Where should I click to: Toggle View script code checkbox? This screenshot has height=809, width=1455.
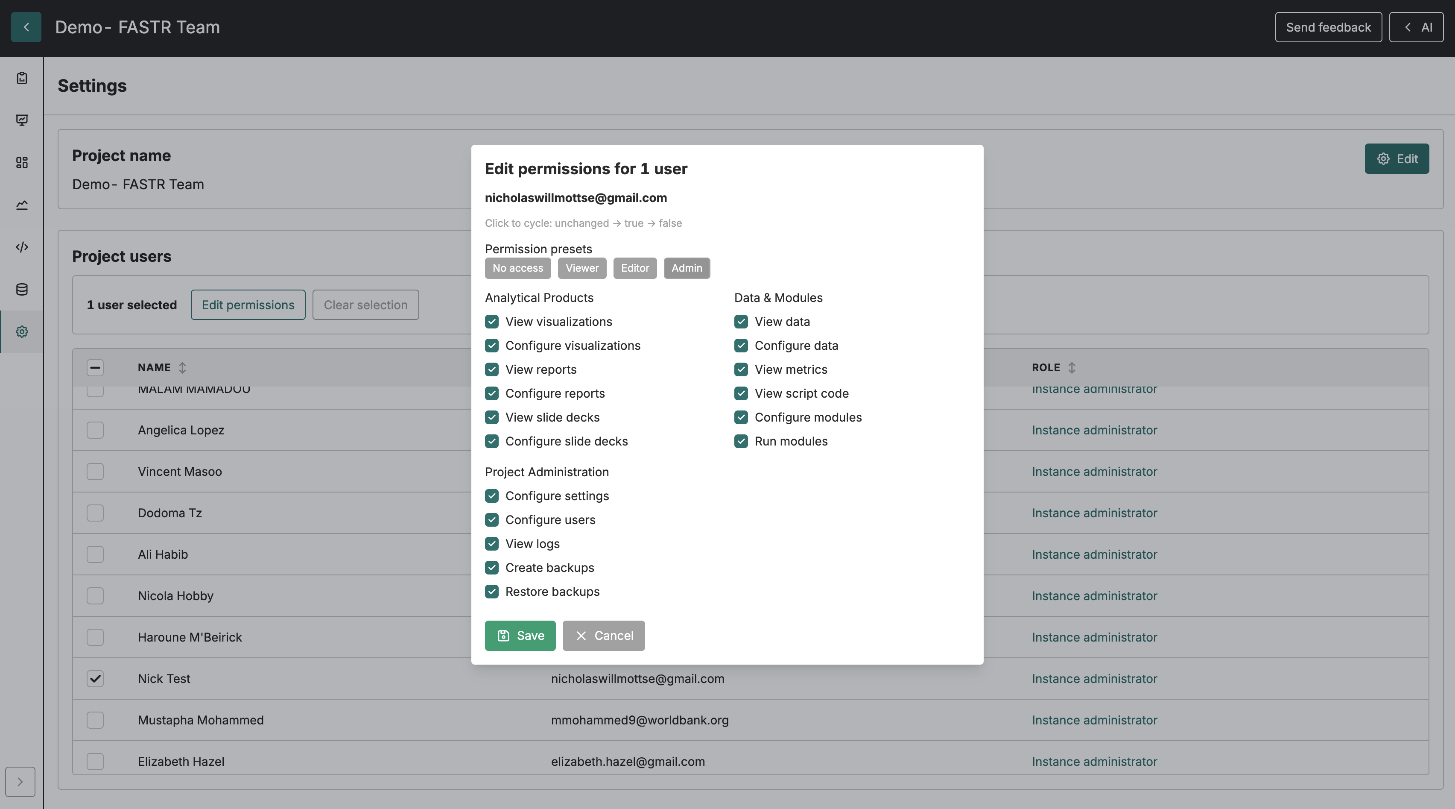[741, 394]
